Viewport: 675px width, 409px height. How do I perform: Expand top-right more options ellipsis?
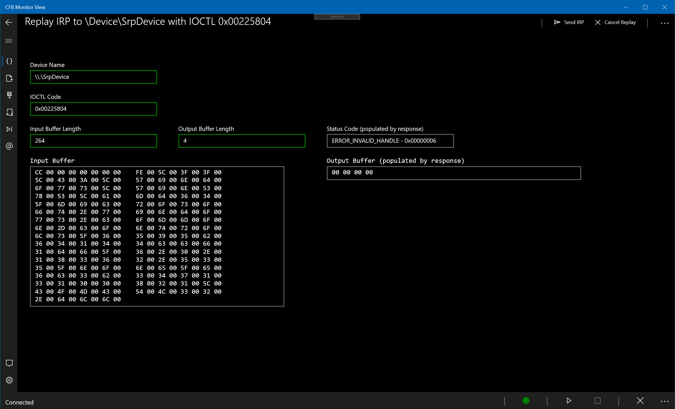tap(665, 23)
